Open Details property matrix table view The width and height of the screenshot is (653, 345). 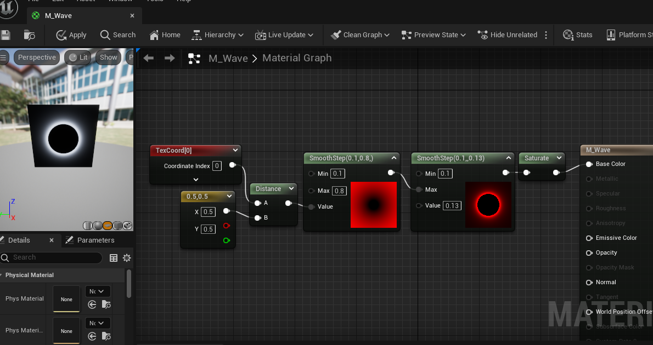[x=113, y=258]
